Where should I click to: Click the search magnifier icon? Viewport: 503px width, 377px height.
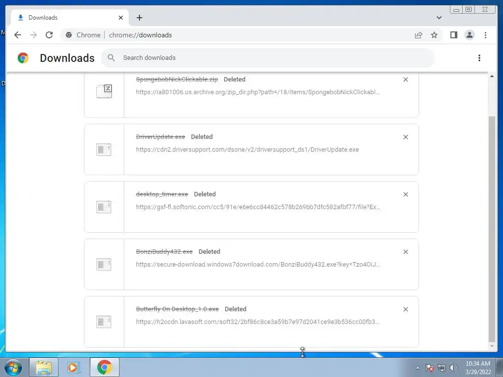coord(111,58)
